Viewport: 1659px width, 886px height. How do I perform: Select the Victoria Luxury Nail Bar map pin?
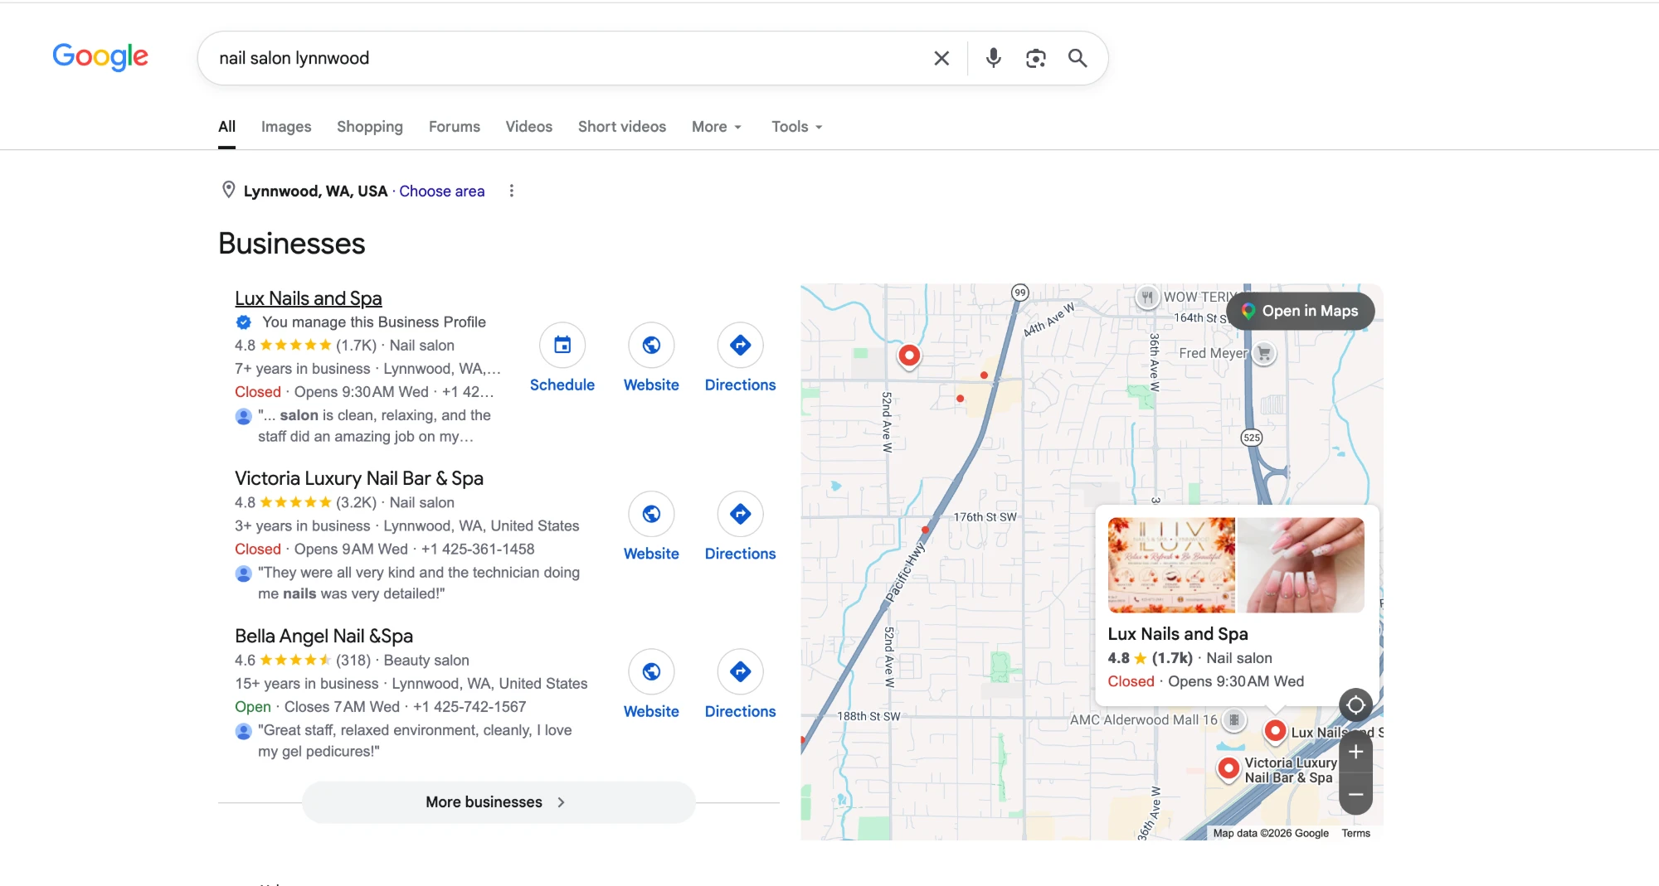(1228, 768)
